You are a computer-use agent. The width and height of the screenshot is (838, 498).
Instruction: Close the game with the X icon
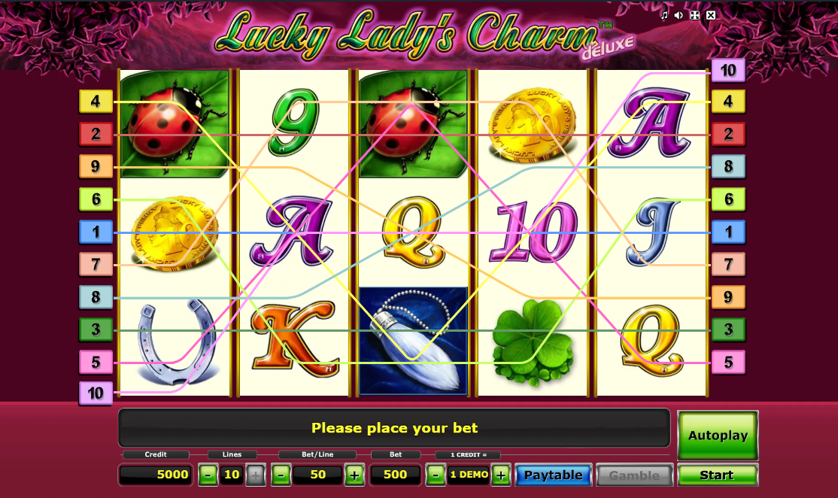tap(711, 16)
